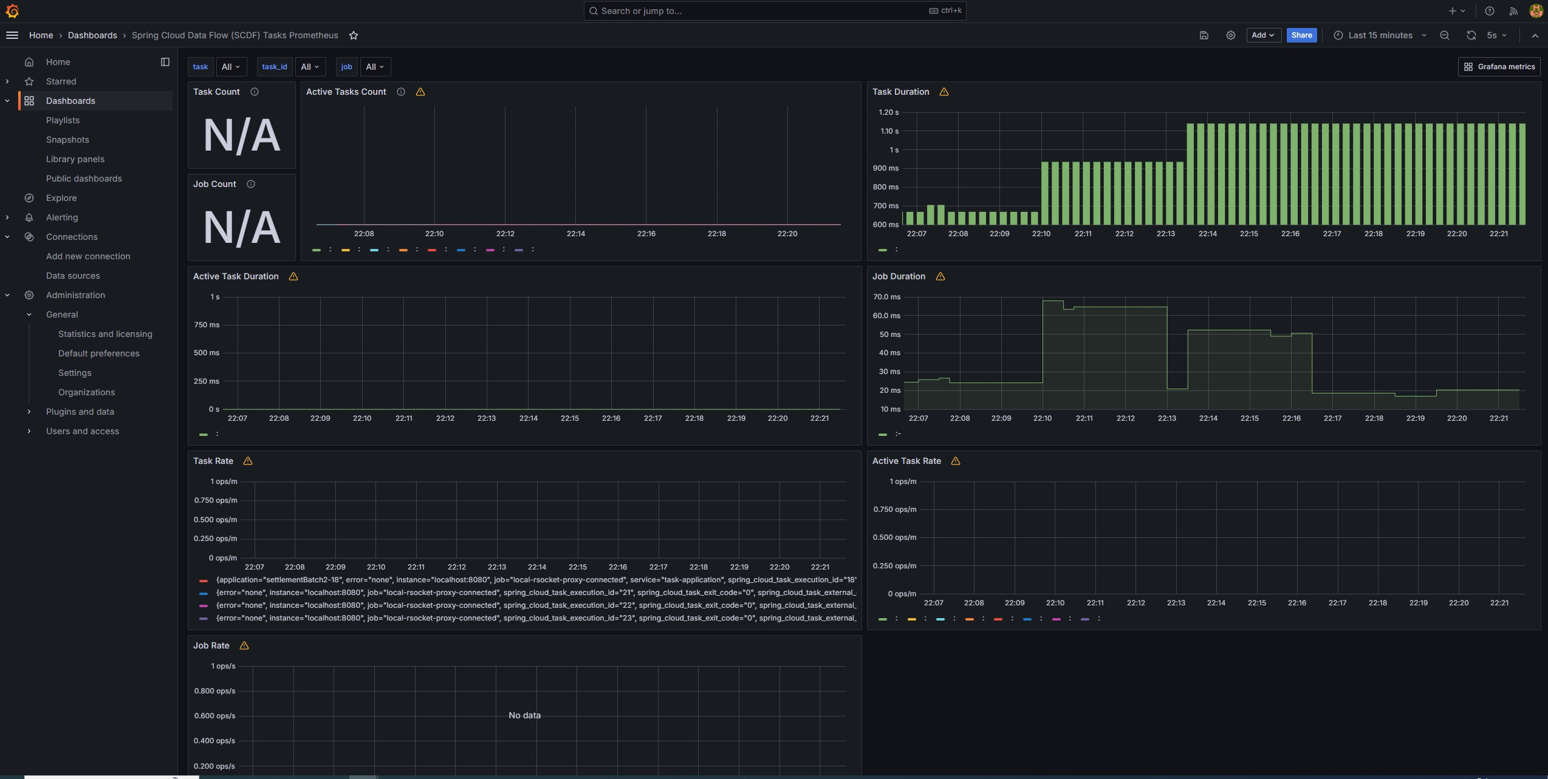
Task: Dock or undock the sidebar menu
Action: tap(165, 62)
